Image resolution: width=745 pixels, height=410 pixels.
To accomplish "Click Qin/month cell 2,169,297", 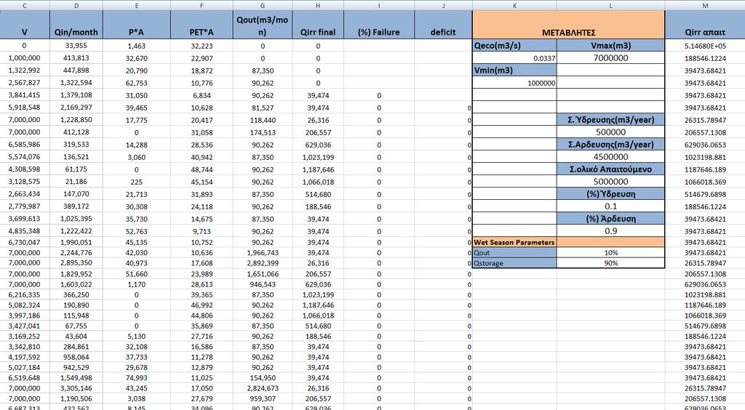I will coord(76,108).
